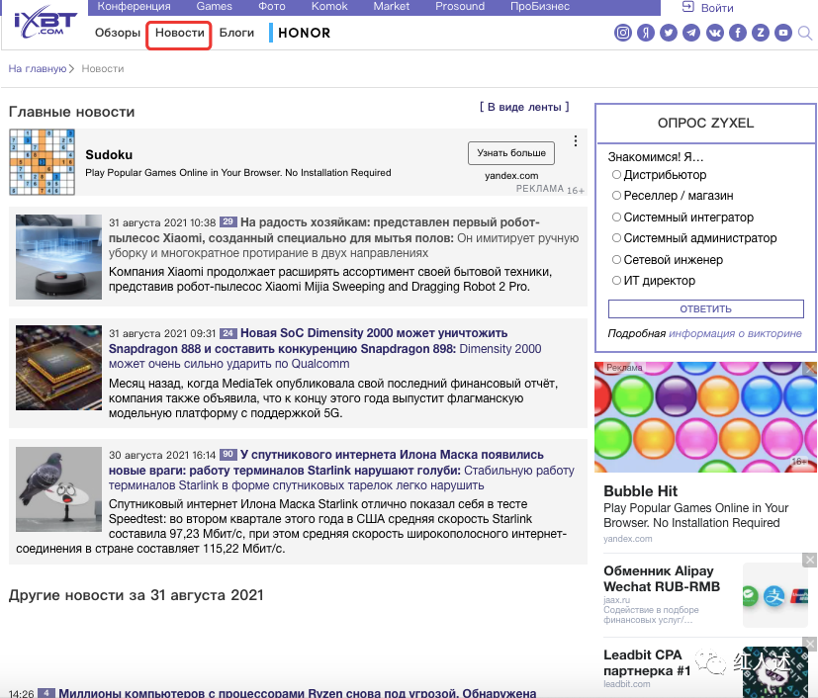The image size is (818, 698).
Task: Click the iXBT.com logo
Action: 45,22
